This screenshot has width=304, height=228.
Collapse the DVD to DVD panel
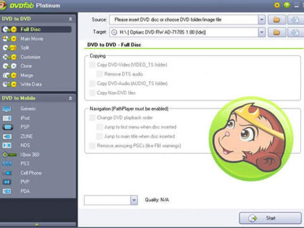[x=70, y=19]
